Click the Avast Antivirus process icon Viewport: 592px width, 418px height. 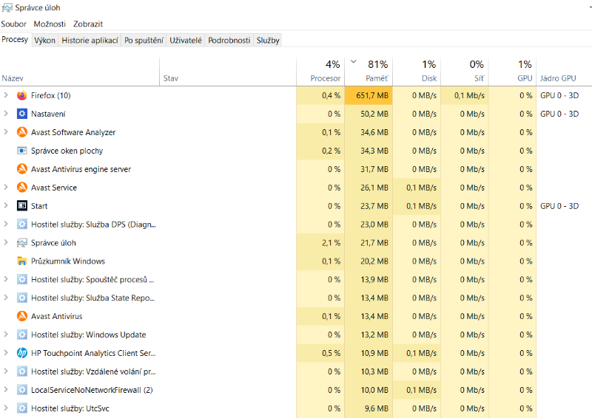(22, 316)
